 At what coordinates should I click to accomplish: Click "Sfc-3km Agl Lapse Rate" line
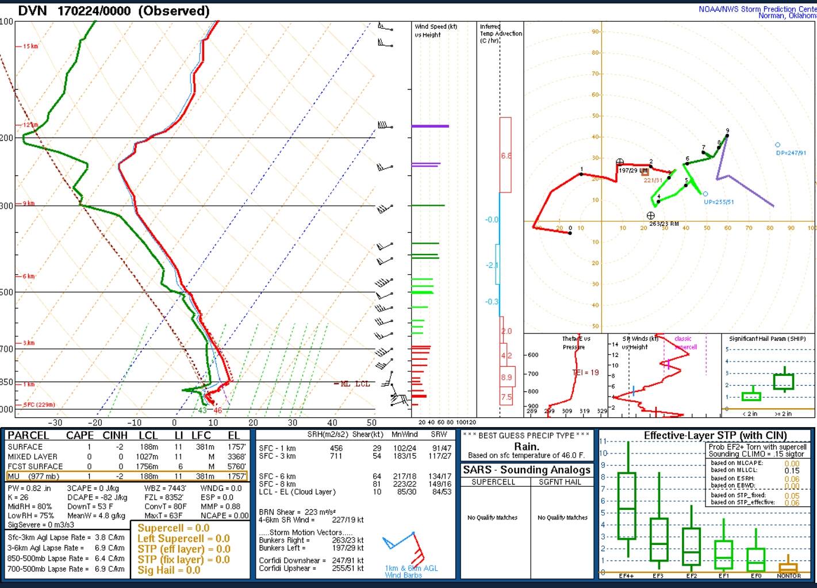(66, 538)
